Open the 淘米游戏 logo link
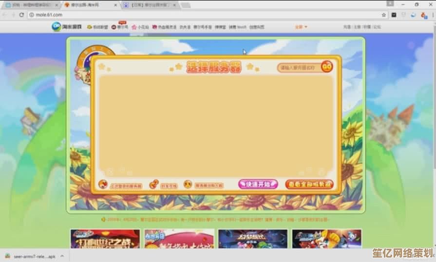The image size is (436, 262). click(x=67, y=27)
